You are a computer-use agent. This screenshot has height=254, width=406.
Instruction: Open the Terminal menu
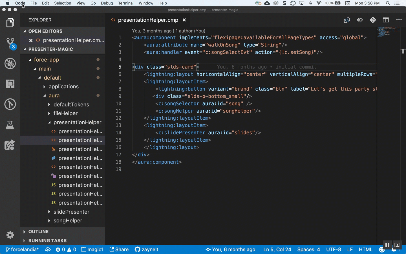click(x=126, y=3)
